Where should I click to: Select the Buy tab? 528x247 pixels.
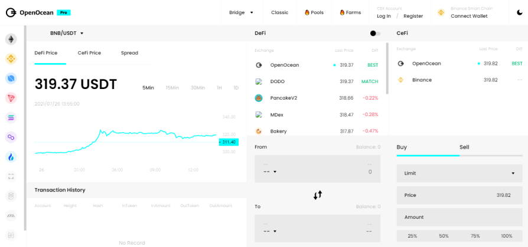click(x=402, y=147)
